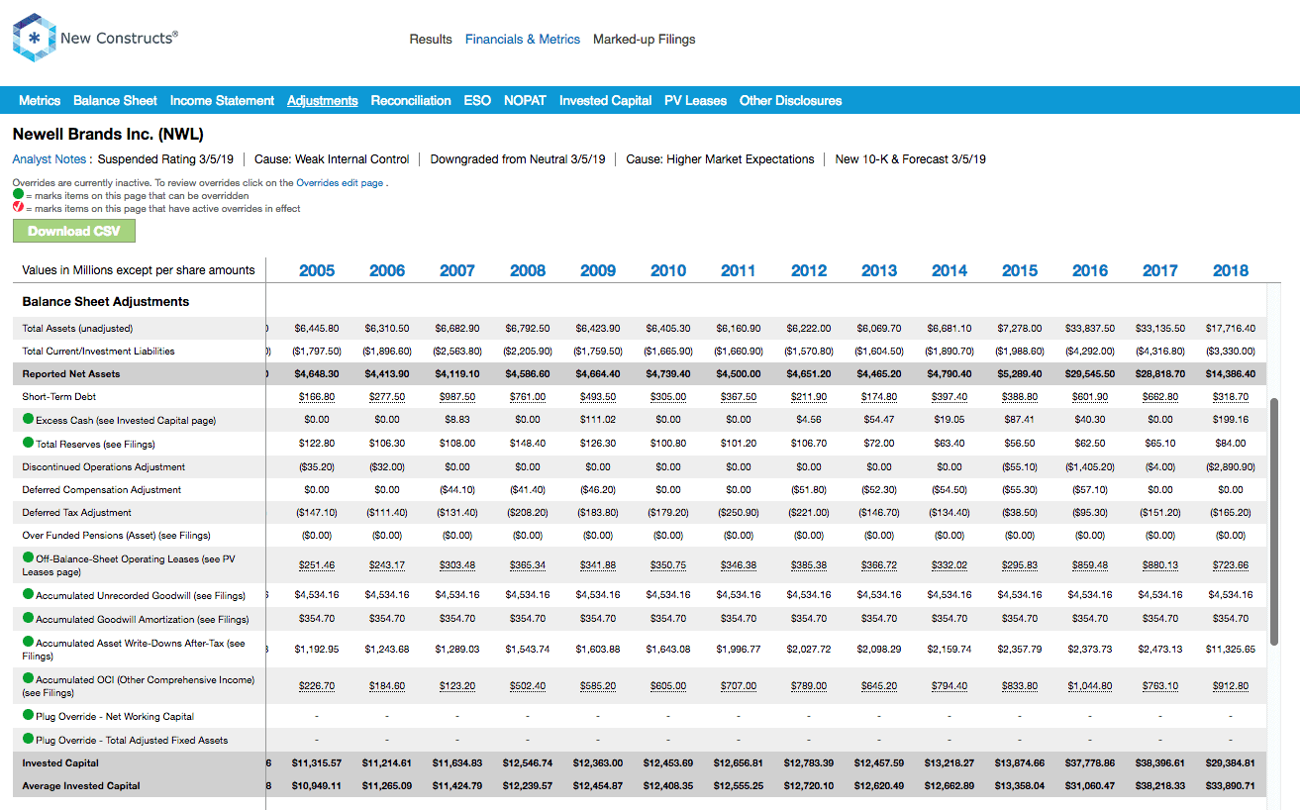This screenshot has width=1300, height=810.
Task: Click the red checkmark legend icon for active overrides
Action: tap(18, 208)
